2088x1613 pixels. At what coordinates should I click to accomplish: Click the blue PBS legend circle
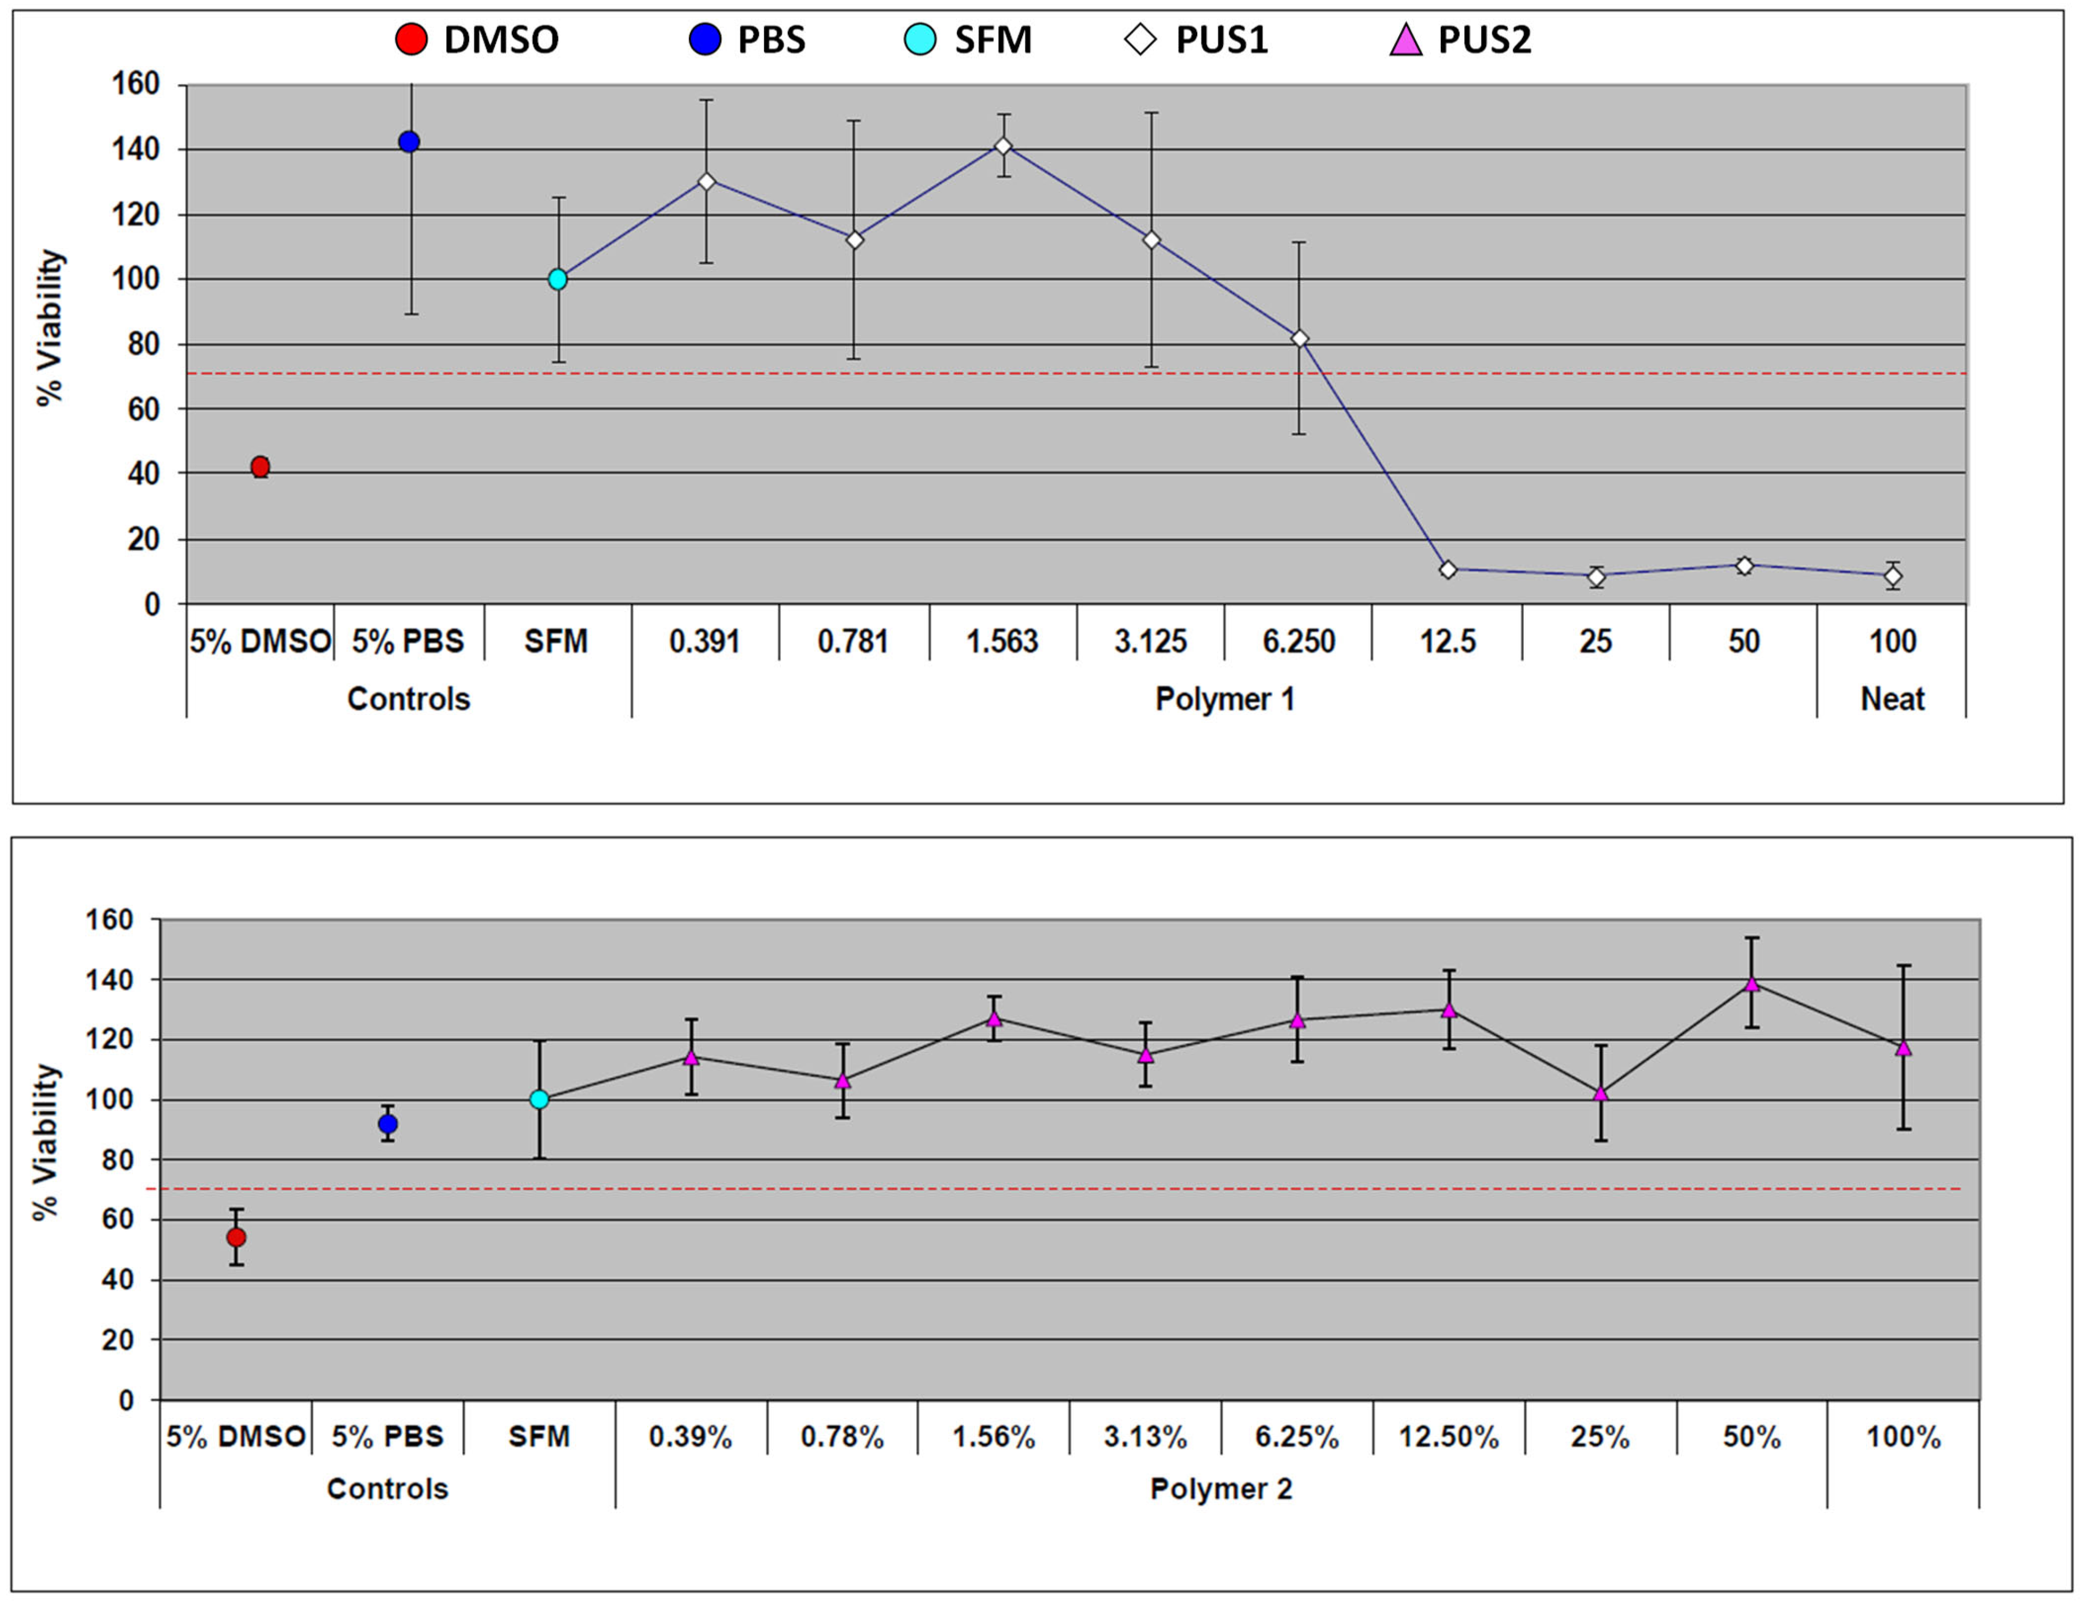pos(705,40)
